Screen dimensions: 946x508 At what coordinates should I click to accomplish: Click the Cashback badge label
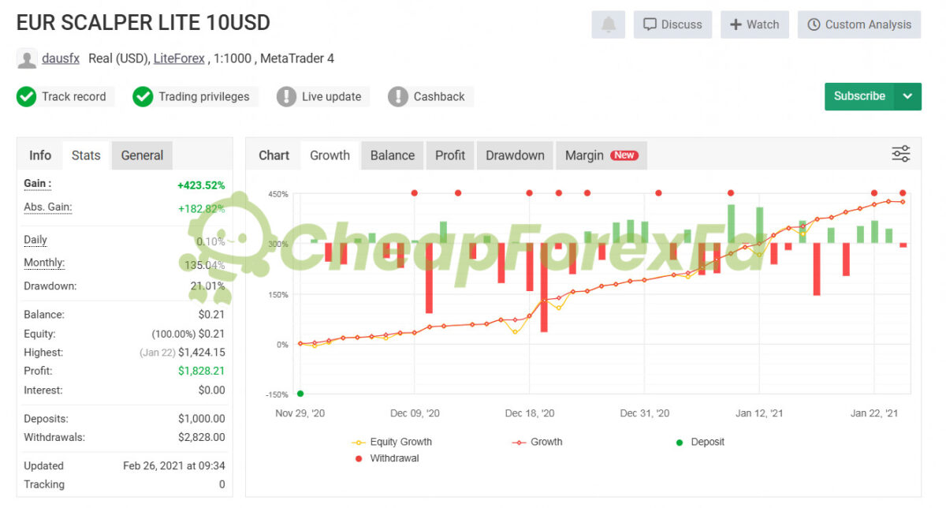(439, 97)
